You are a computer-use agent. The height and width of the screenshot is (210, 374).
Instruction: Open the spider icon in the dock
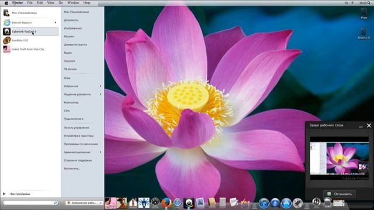click(x=144, y=203)
